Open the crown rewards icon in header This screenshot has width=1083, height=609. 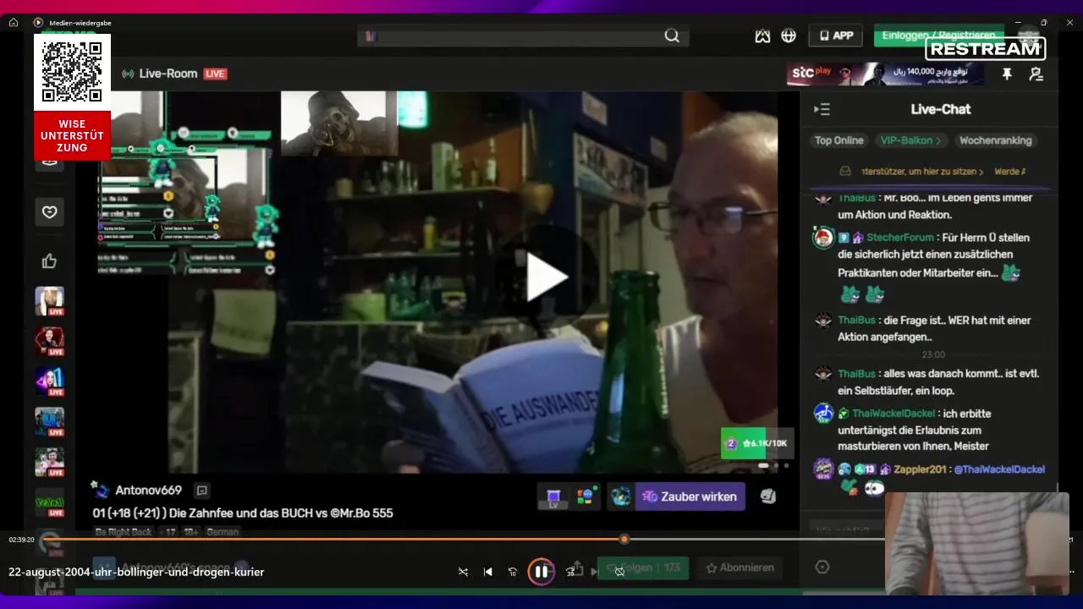(762, 36)
